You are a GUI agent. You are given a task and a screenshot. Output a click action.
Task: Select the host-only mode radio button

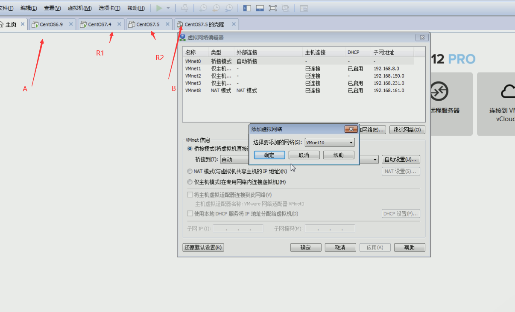[x=189, y=182]
